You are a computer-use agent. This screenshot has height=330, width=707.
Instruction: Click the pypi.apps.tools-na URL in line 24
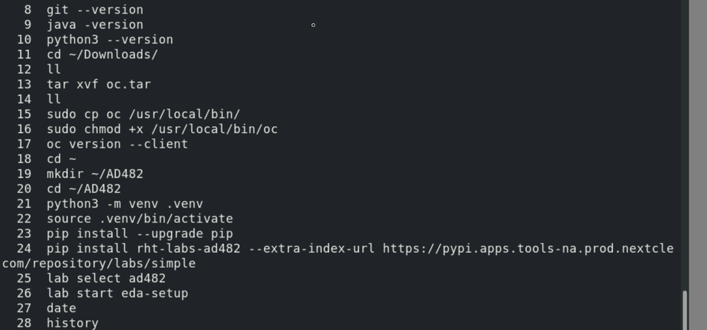pyautogui.click(x=529, y=249)
